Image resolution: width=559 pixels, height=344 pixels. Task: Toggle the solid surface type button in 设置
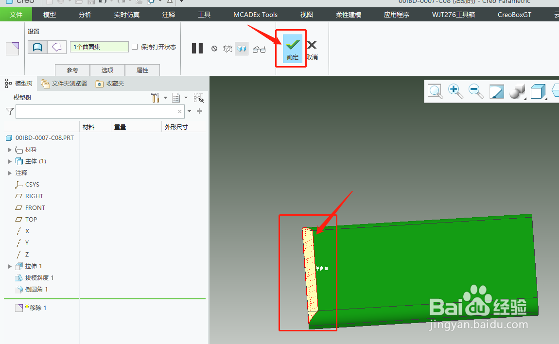click(x=37, y=47)
